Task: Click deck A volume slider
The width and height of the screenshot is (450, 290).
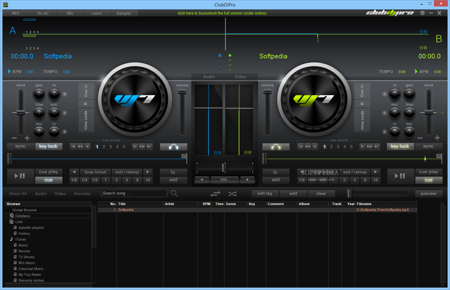Action: tap(182, 112)
